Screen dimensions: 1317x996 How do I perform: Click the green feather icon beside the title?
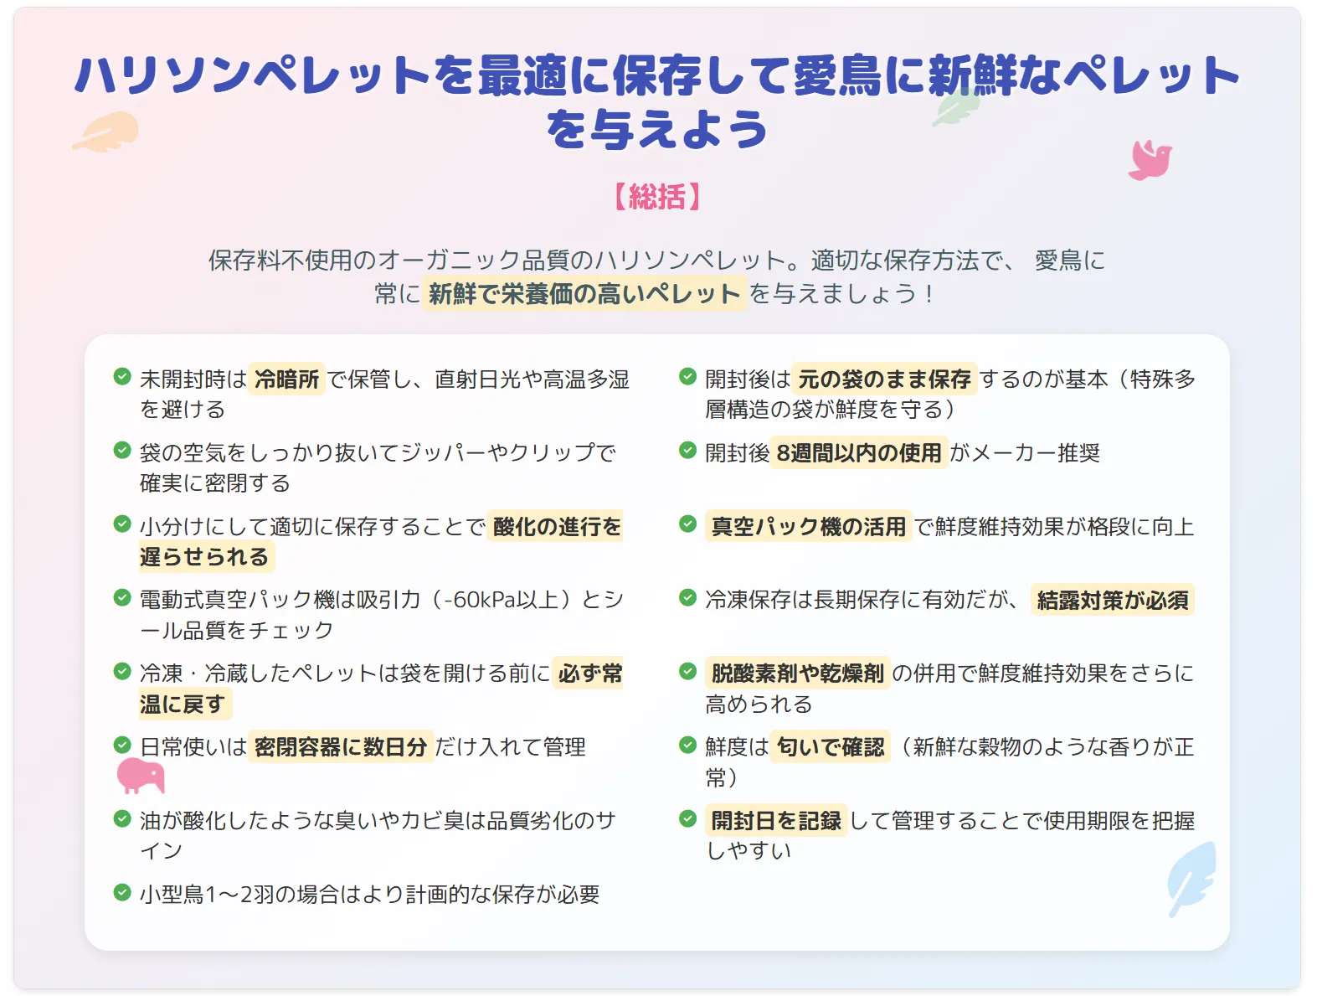(x=956, y=106)
